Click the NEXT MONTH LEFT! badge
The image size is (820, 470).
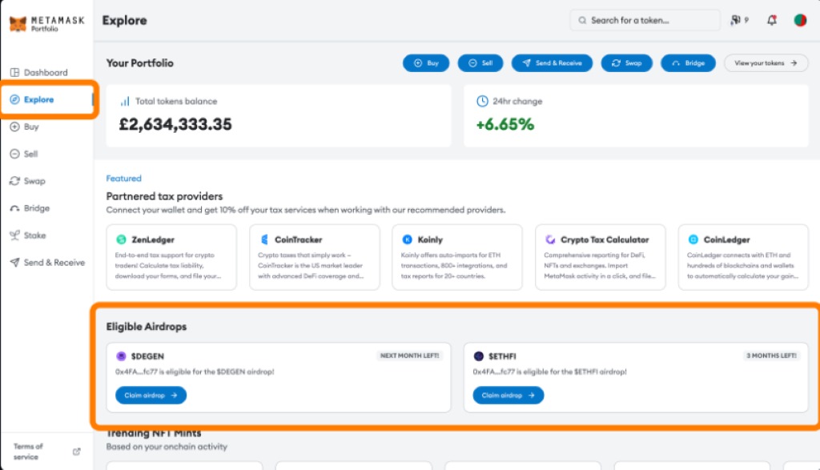coord(409,356)
